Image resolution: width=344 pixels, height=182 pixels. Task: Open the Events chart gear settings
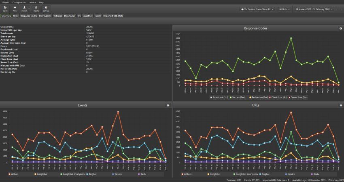[x=168, y=105]
